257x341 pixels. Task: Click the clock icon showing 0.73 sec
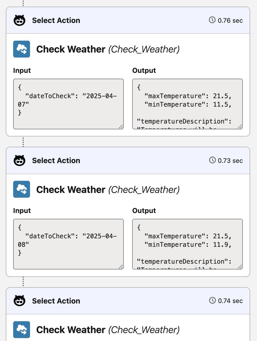tap(212, 160)
